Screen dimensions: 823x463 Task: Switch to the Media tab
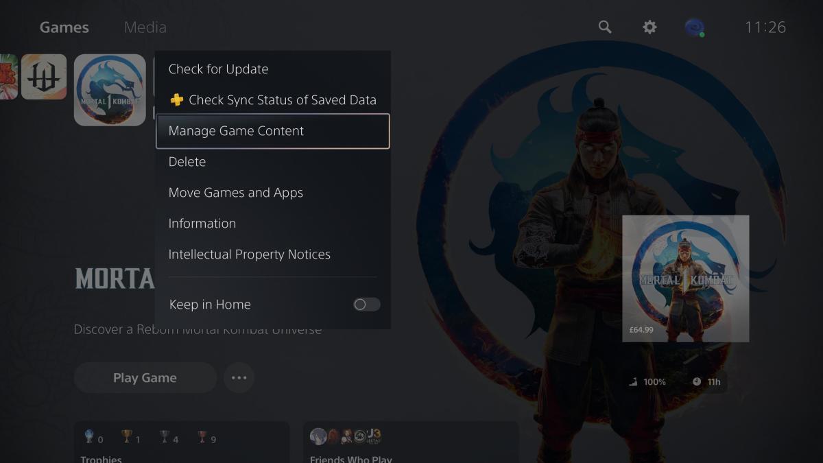[145, 27]
